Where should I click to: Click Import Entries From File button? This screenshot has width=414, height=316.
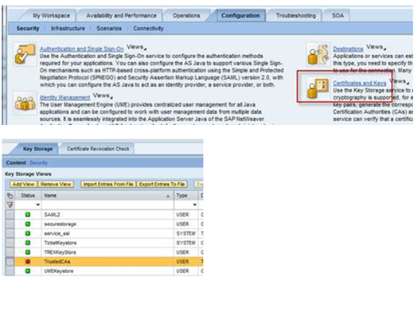coord(108,184)
